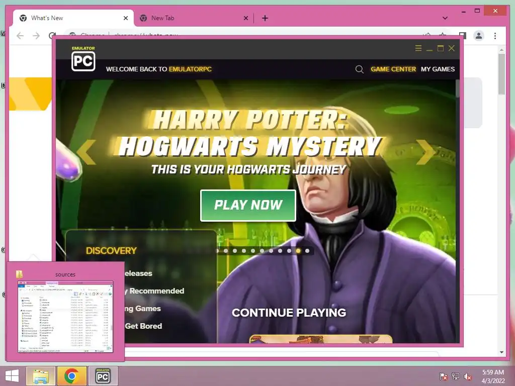Viewport: 515px width, 386px height.
Task: Close the New Tab tab
Action: (x=245, y=18)
